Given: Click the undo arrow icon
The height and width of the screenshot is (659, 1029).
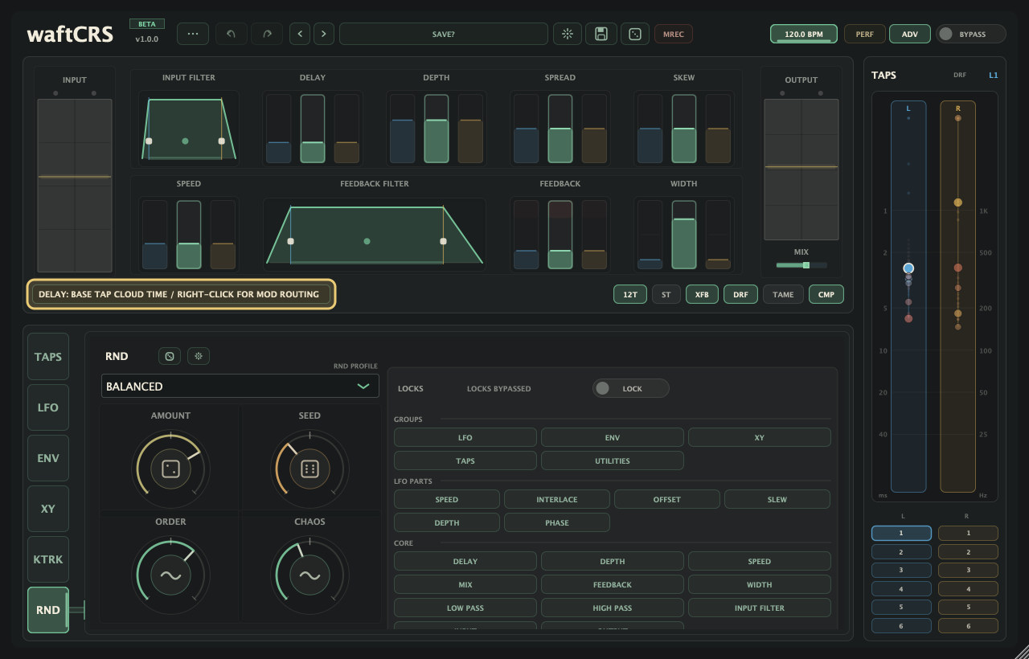Looking at the screenshot, I should click(x=232, y=34).
